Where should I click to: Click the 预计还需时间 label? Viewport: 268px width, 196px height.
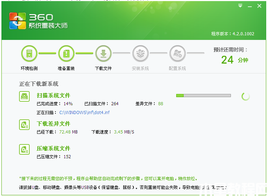(x=231, y=50)
